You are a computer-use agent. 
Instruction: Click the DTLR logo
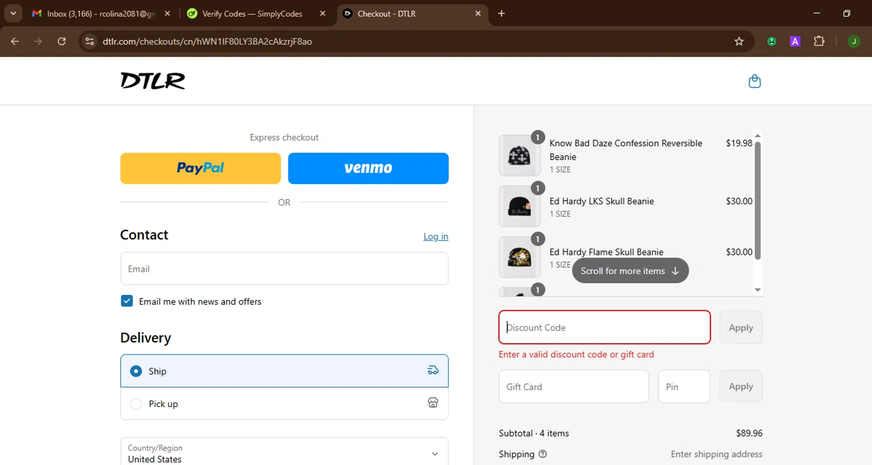click(x=153, y=81)
